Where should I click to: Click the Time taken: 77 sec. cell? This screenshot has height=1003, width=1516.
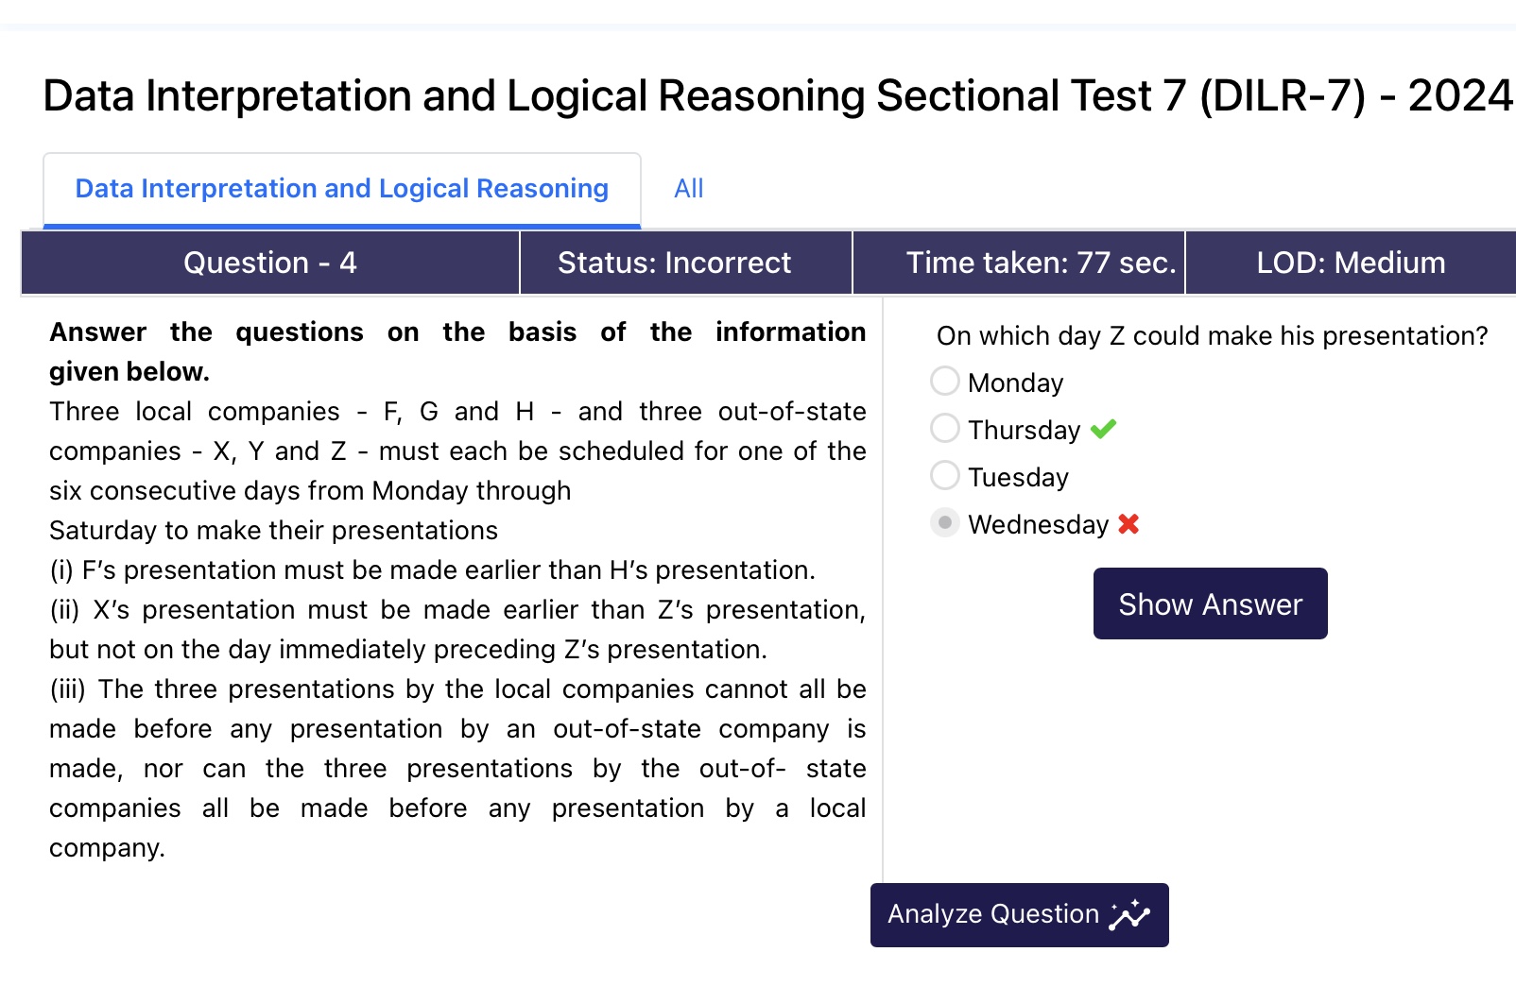pos(1019,263)
